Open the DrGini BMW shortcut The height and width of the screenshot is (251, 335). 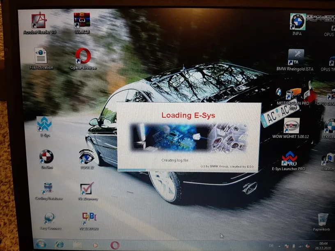pyautogui.click(x=46, y=159)
